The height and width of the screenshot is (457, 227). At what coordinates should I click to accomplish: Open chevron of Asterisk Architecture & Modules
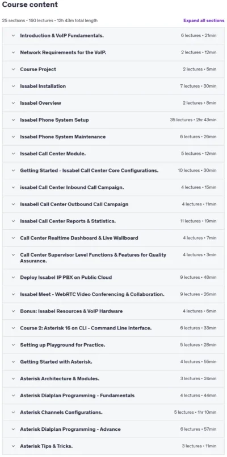pyautogui.click(x=13, y=378)
